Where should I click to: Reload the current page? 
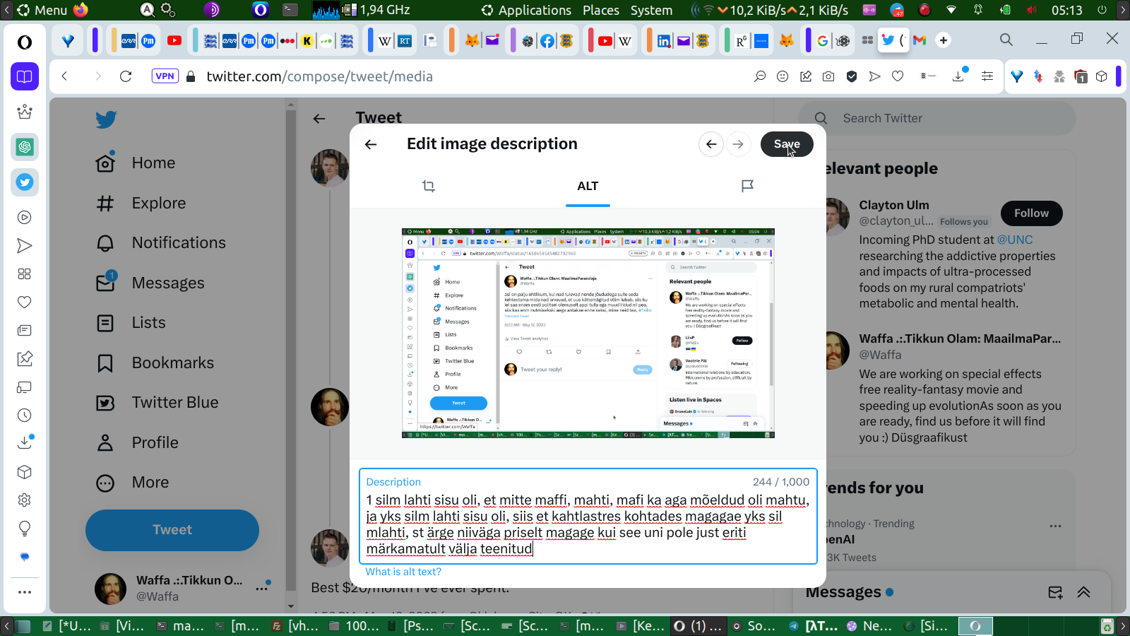126,76
